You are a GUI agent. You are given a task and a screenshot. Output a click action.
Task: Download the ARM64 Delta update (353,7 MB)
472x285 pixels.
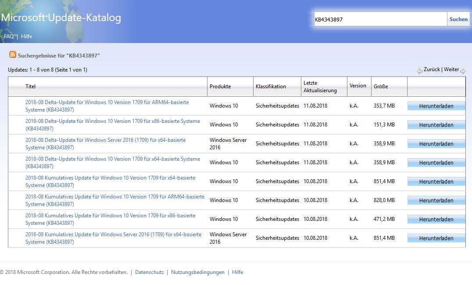(x=436, y=106)
